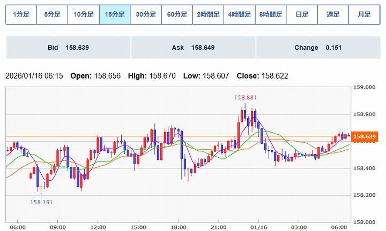Screen dimensions: 386x231
Task: Open the 8時間足 chart tab
Action: tap(271, 14)
